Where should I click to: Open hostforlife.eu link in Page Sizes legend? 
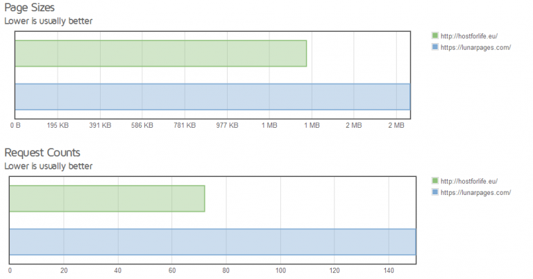click(469, 35)
